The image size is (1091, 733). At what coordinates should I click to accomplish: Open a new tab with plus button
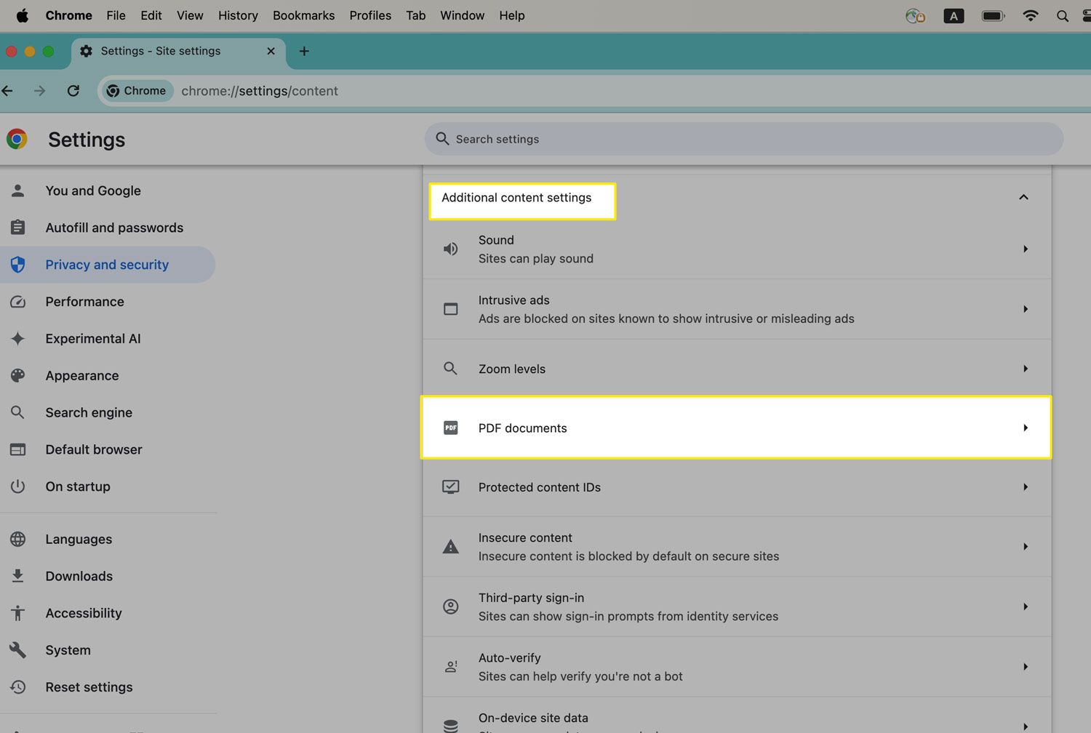coord(304,51)
